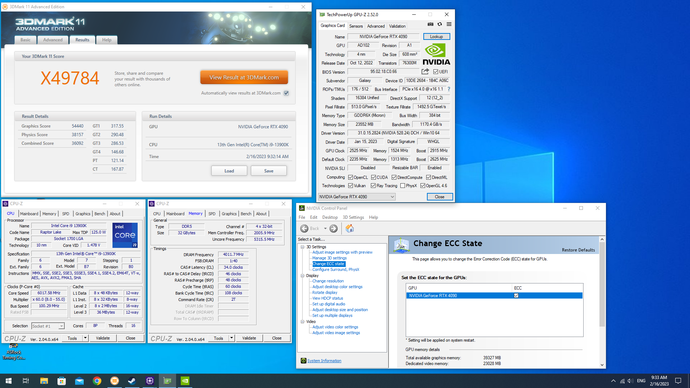This screenshot has height=388, width=690.
Task: Open the orange 3DMark taskbar icon
Action: pos(114,381)
